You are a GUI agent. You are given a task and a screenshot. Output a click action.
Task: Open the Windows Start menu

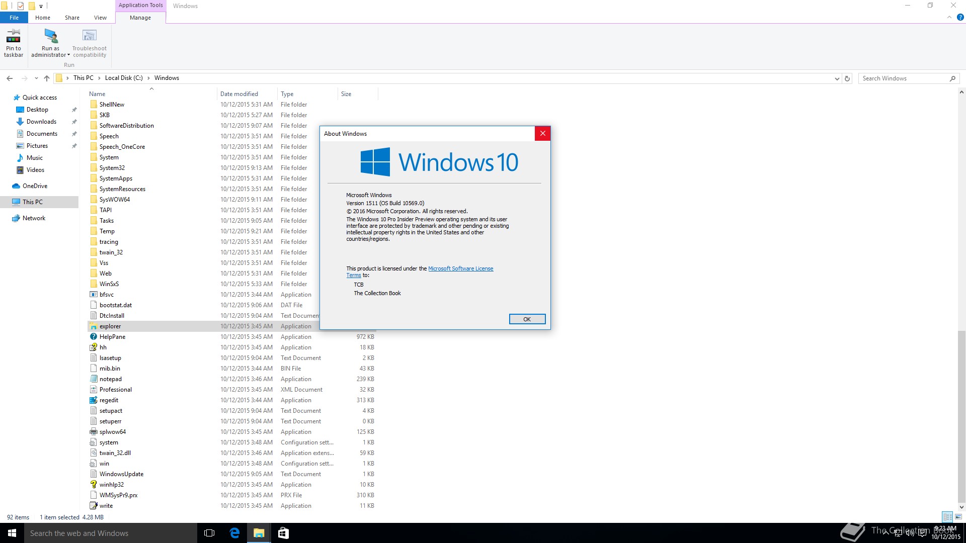(12, 533)
